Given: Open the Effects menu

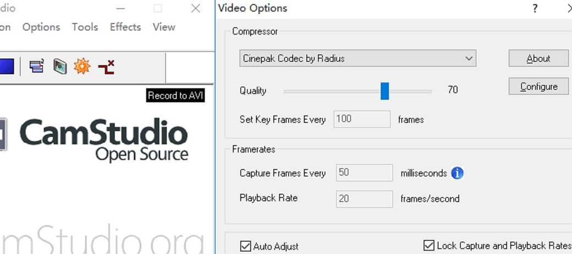Looking at the screenshot, I should coord(126,27).
